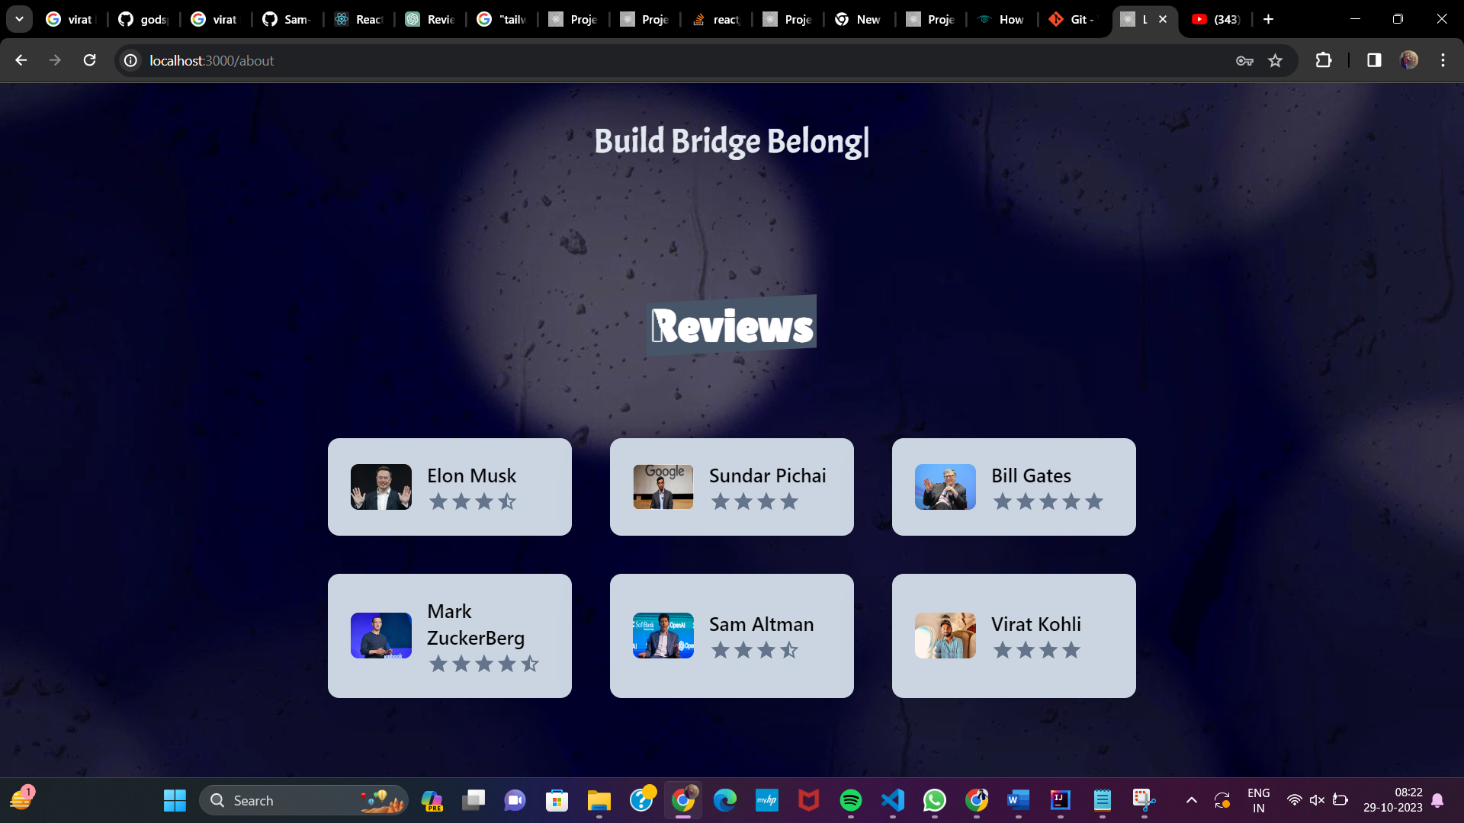Expand the tab search dropdown arrow

(x=19, y=19)
